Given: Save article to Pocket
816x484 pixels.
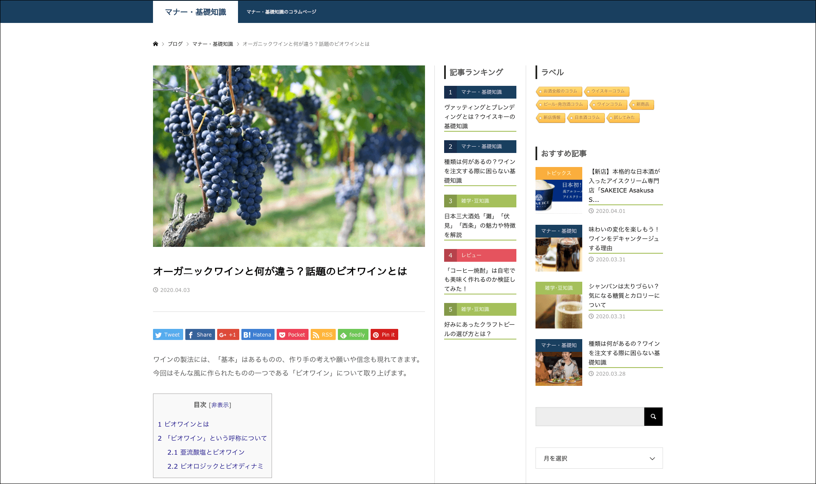Looking at the screenshot, I should pyautogui.click(x=292, y=335).
